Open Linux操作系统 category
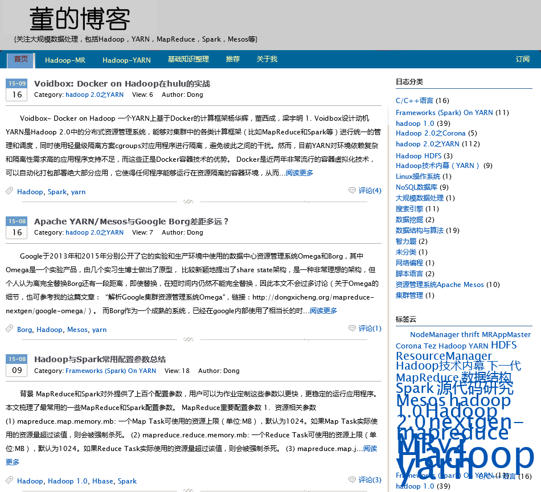This screenshot has height=492, width=541. pyautogui.click(x=418, y=177)
